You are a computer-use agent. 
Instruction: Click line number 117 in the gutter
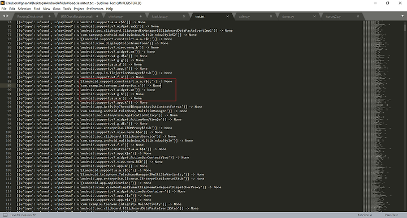(8, 204)
